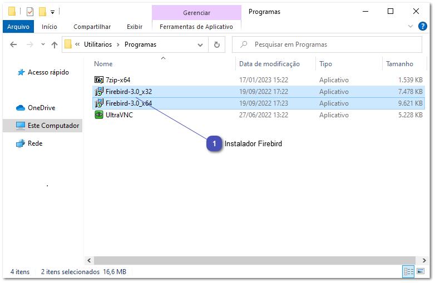Viewport: 435px width, 283px height.
Task: Click the horizontal scrollbar thumb
Action: coord(254,260)
